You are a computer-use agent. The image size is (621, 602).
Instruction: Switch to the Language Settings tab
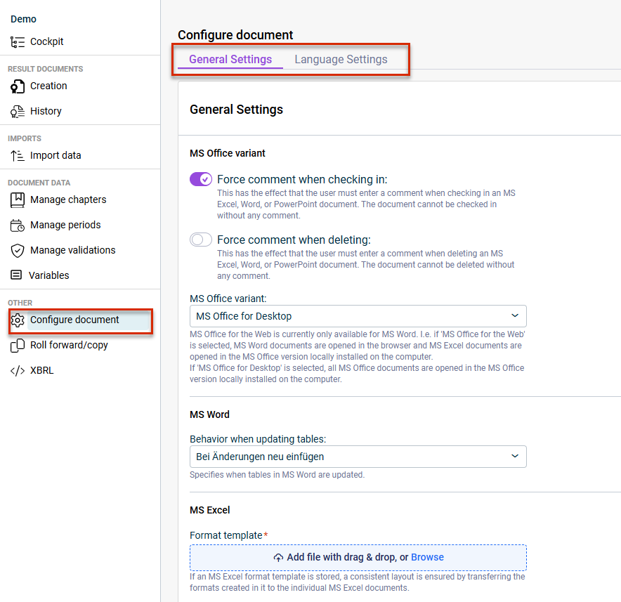point(341,60)
